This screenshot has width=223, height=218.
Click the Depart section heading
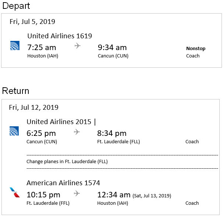(16, 6)
